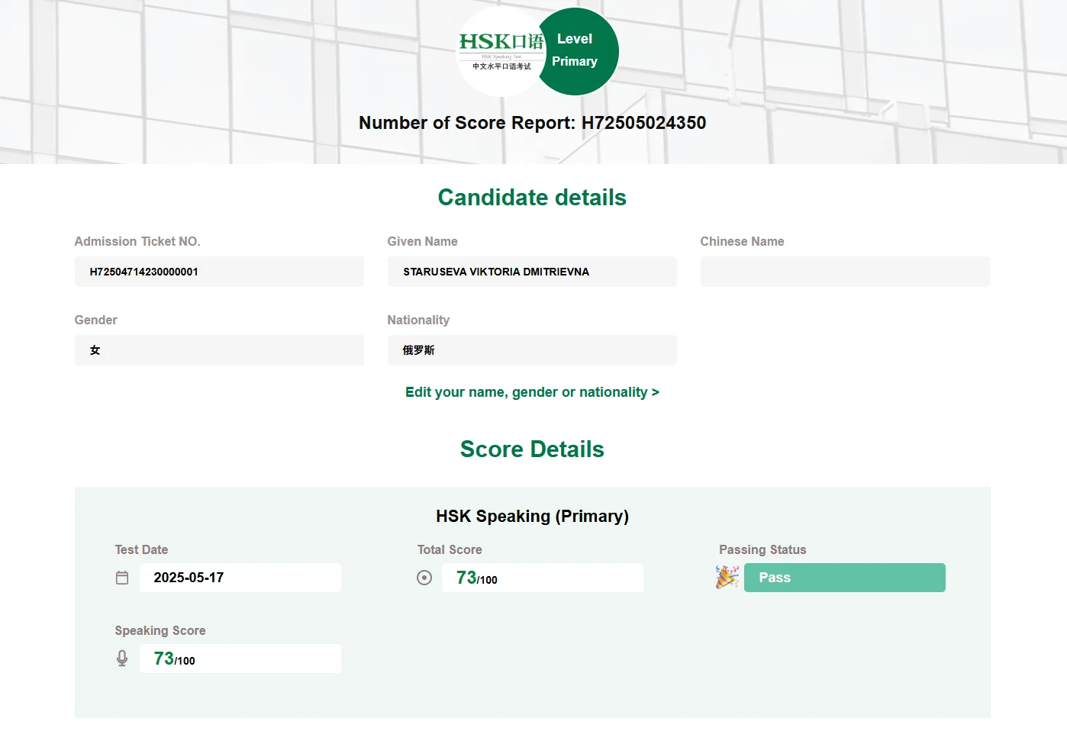
Task: Click the Score Details heading
Action: [x=532, y=449]
